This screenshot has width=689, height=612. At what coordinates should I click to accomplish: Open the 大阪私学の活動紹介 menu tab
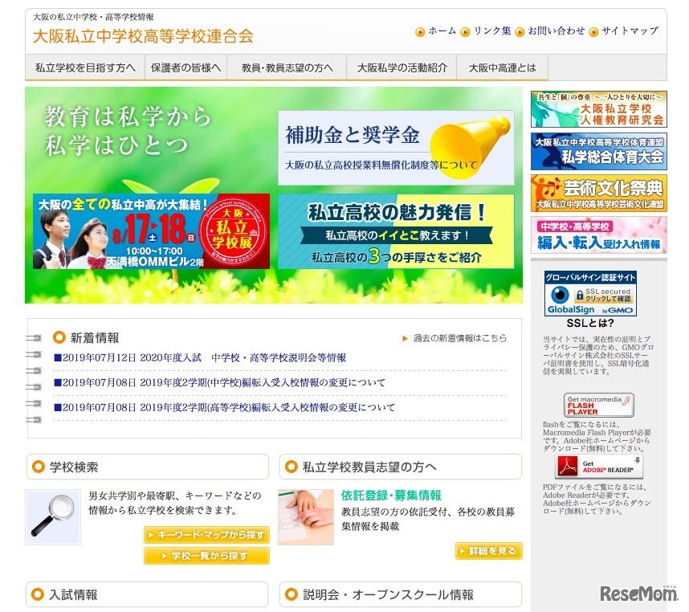pyautogui.click(x=402, y=67)
